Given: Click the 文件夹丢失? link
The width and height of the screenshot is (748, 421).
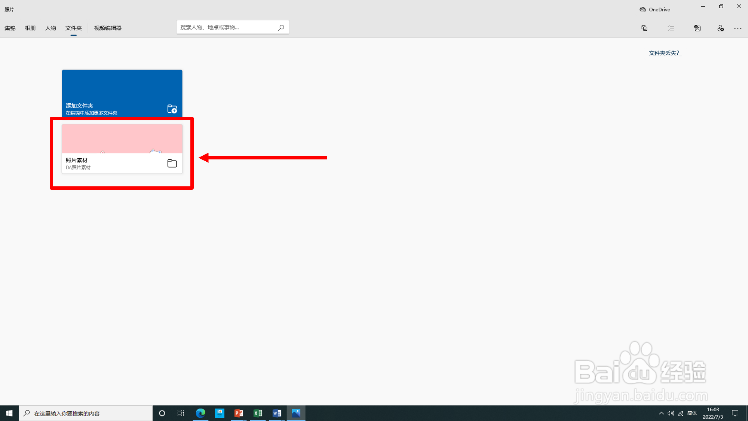Looking at the screenshot, I should click(x=665, y=53).
